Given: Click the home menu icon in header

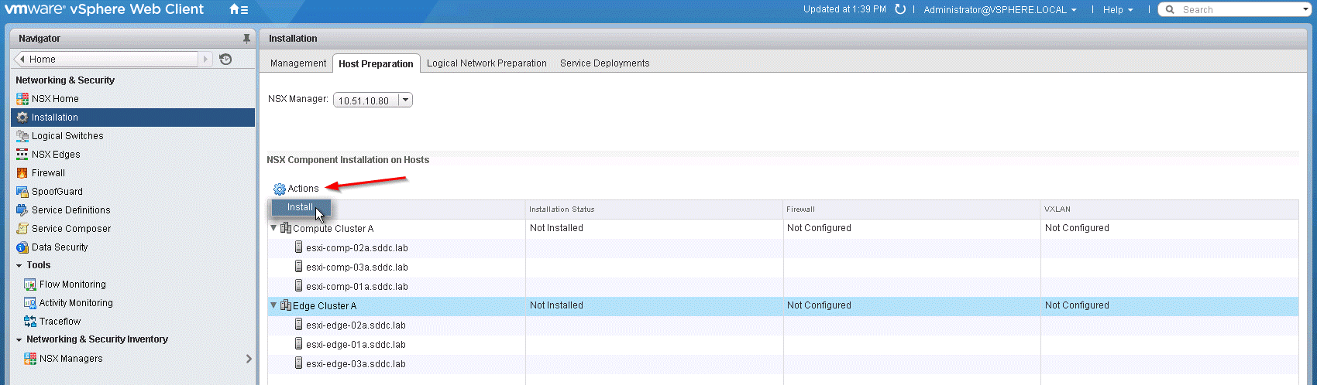Looking at the screenshot, I should (239, 10).
